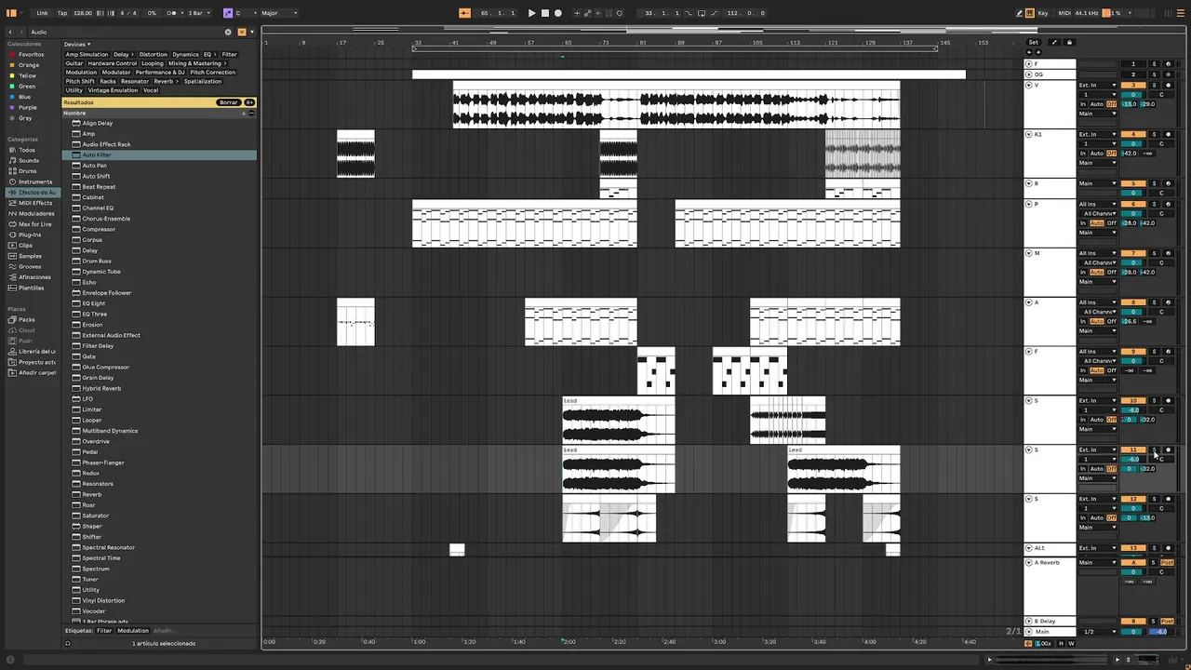The width and height of the screenshot is (1191, 670).
Task: Click the Key map mode button
Action: click(x=1043, y=13)
